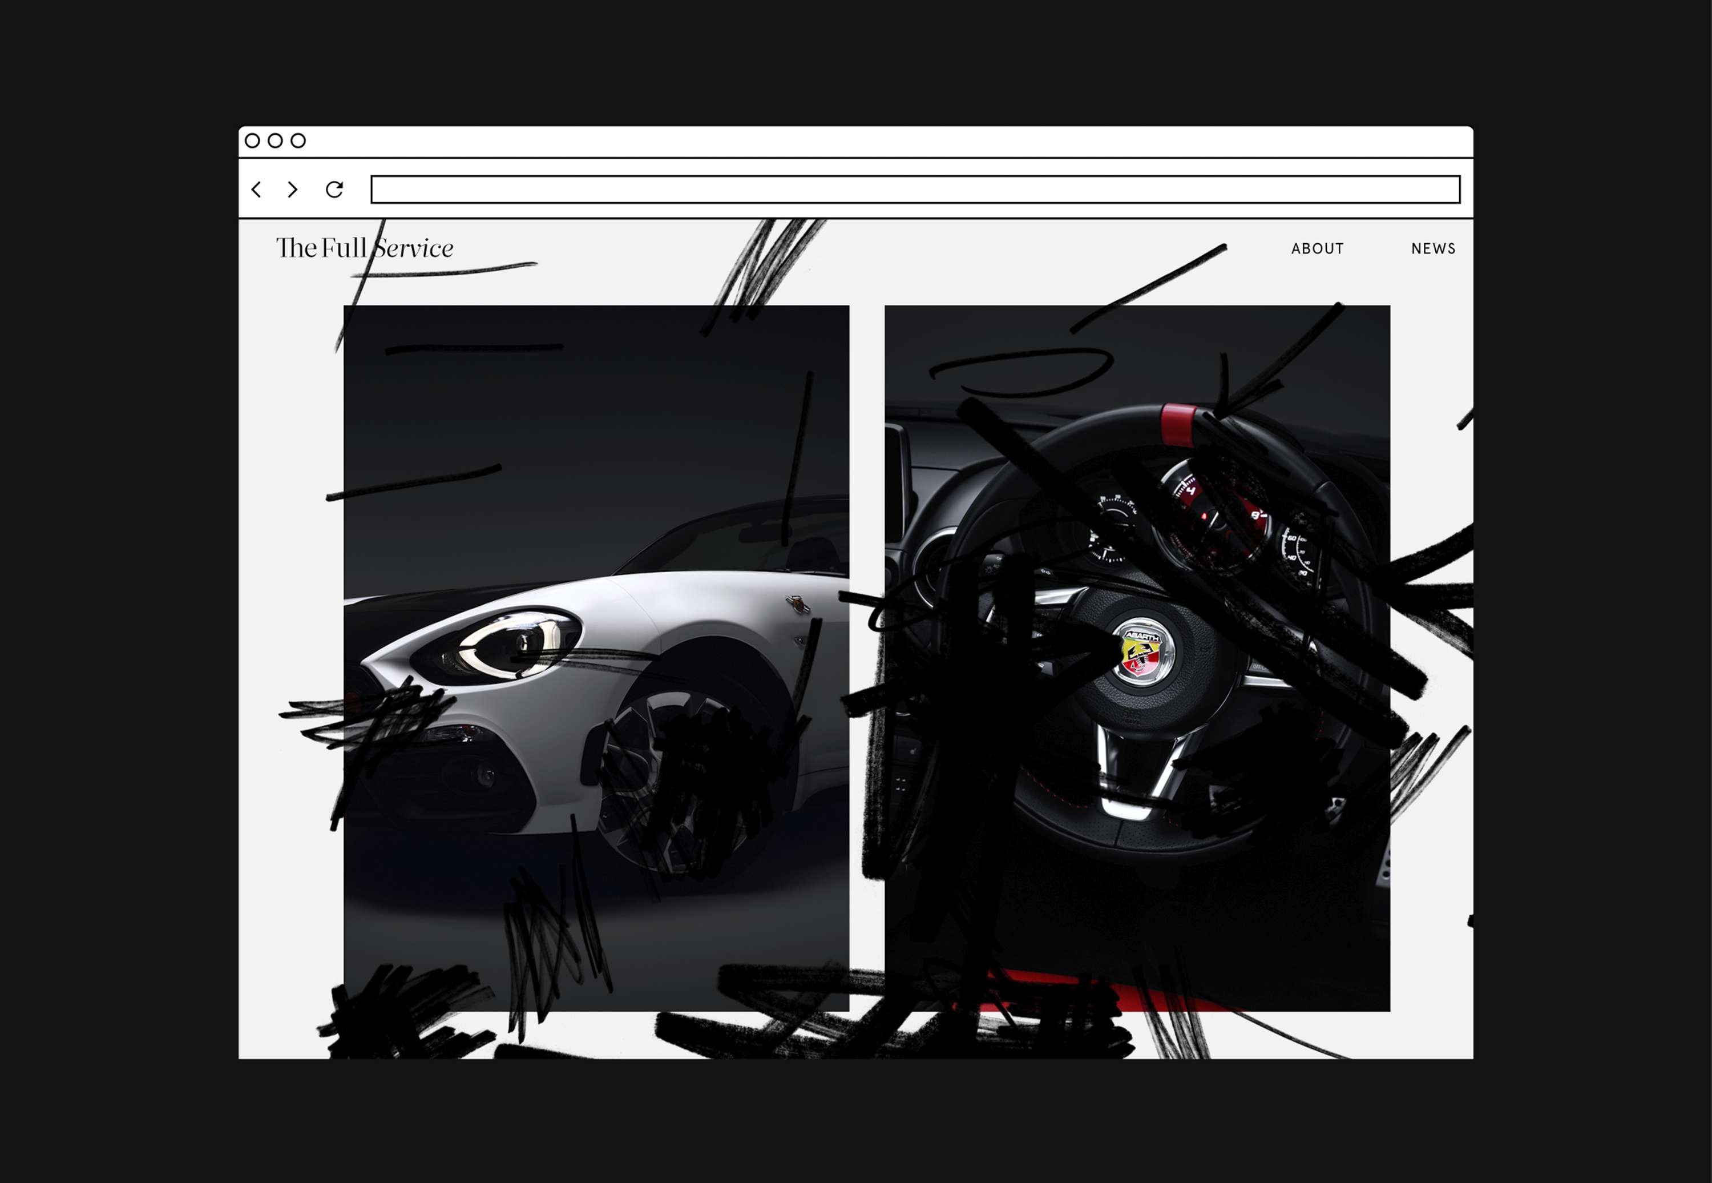Screen dimensions: 1712x1183
Task: Focus the empty address bar
Action: pyautogui.click(x=915, y=190)
